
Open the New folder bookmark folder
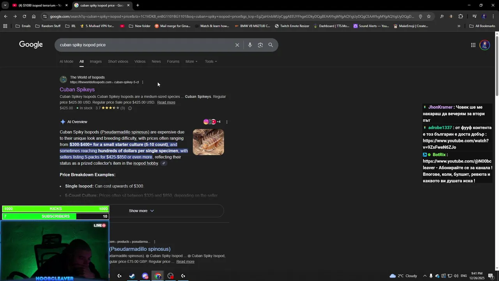point(140,26)
